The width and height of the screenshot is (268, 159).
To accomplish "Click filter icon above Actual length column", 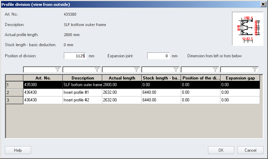I will (136, 69).
